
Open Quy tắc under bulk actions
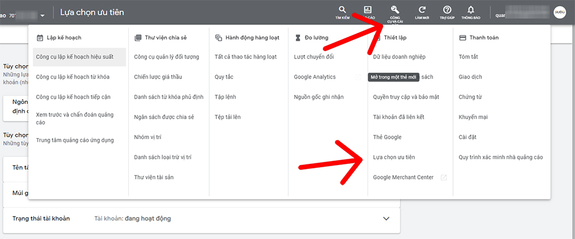point(224,77)
